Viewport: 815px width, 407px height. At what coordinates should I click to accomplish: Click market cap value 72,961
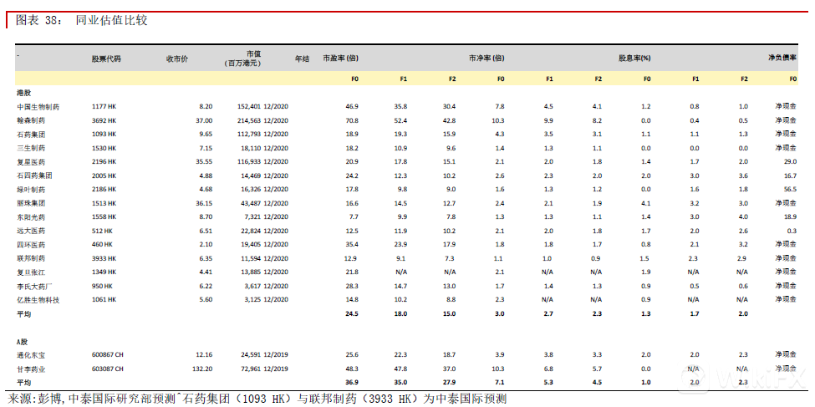coord(251,369)
